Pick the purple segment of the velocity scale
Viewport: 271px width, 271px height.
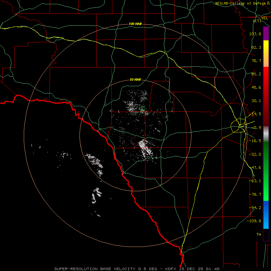tap(266, 33)
